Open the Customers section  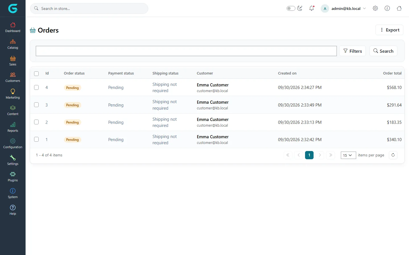tap(13, 77)
